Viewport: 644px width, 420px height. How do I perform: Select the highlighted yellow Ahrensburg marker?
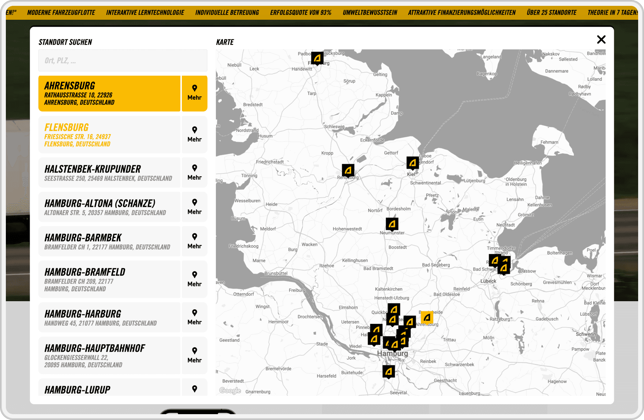(x=427, y=318)
